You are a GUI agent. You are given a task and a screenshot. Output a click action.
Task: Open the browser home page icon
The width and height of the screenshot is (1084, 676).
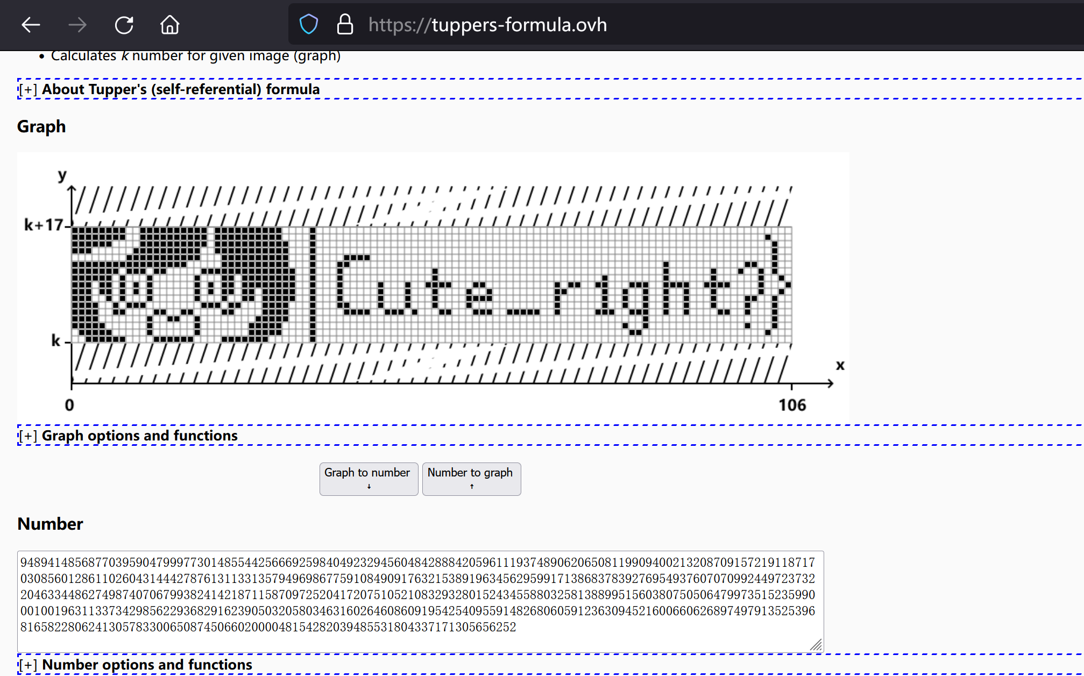(169, 25)
